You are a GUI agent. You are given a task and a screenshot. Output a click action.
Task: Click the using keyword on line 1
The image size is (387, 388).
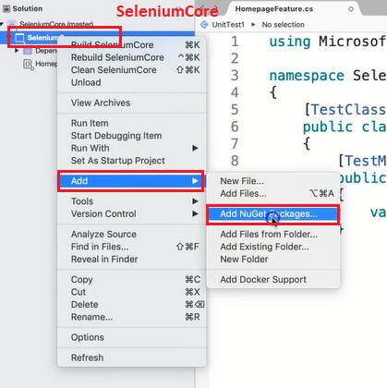pos(290,42)
